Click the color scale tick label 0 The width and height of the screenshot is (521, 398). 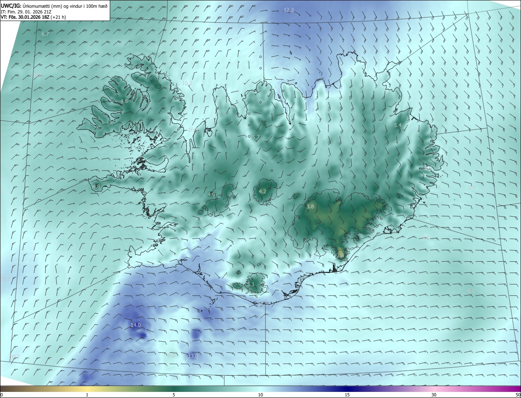tap(2, 395)
